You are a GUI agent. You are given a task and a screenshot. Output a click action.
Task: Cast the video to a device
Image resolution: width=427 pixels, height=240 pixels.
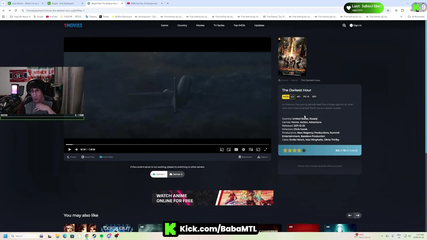click(258, 150)
